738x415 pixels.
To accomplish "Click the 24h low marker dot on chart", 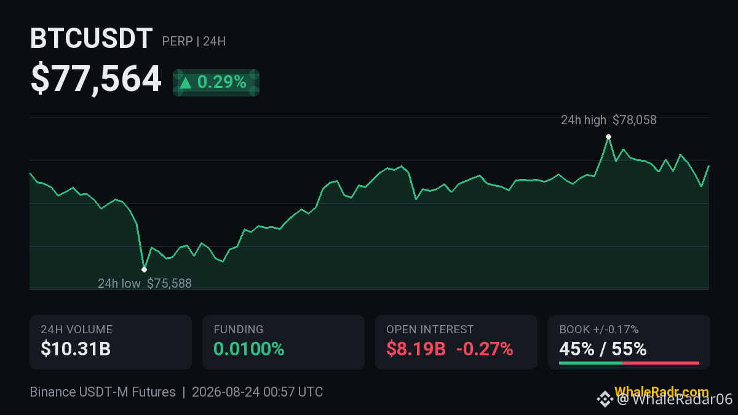I will 144,269.
